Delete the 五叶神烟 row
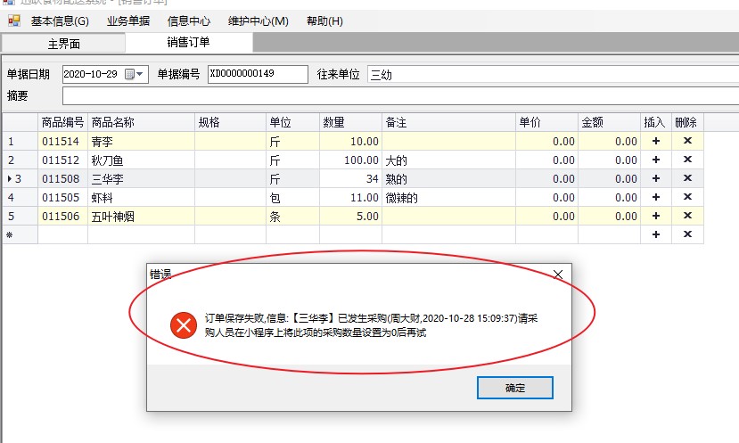Viewport: 739px width, 443px height. click(x=687, y=216)
